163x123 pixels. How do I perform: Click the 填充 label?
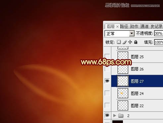point(148,42)
